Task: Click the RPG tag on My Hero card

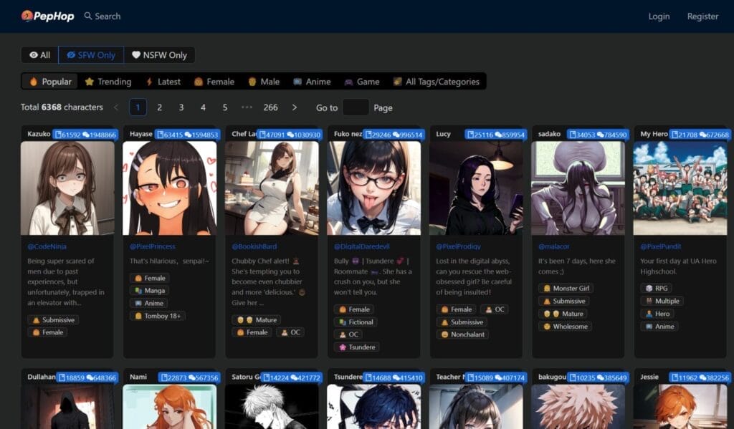Action: click(x=657, y=288)
